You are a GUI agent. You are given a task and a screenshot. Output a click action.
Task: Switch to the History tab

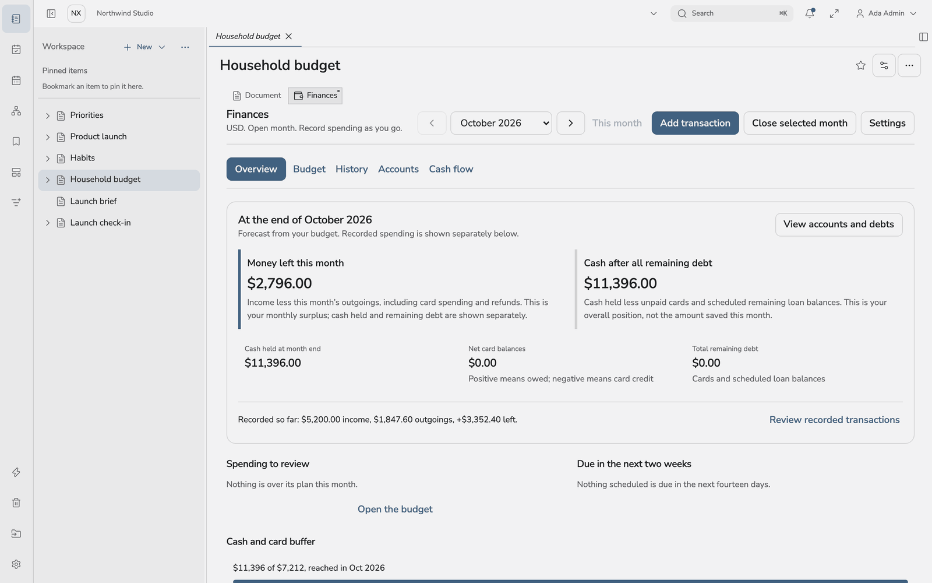352,169
